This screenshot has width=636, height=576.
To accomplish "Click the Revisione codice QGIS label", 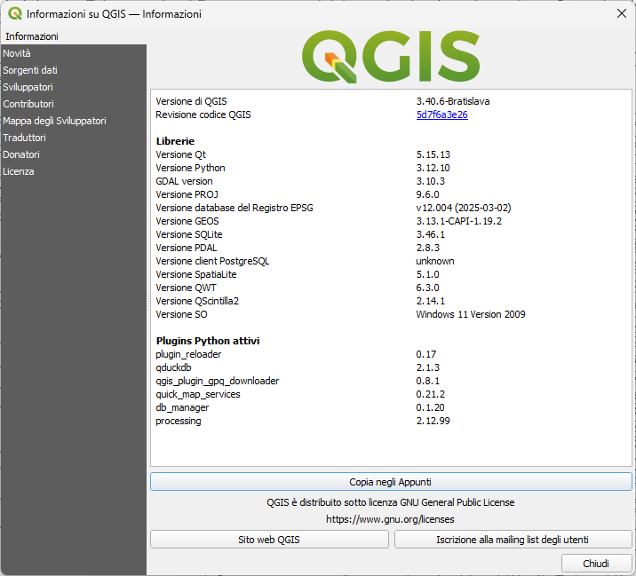I will (203, 114).
